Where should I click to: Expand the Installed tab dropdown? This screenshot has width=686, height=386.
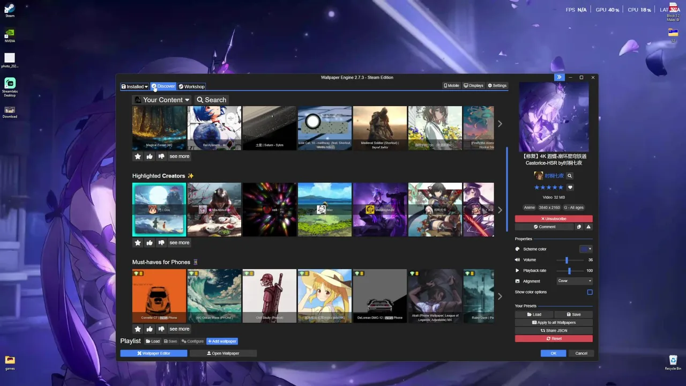(135, 86)
